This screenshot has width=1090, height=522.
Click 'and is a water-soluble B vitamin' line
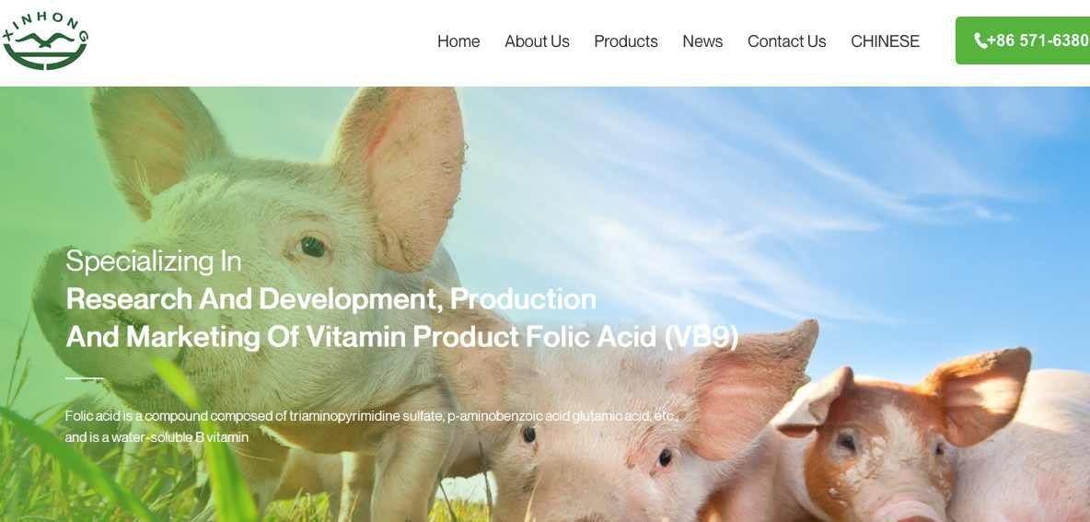(157, 438)
